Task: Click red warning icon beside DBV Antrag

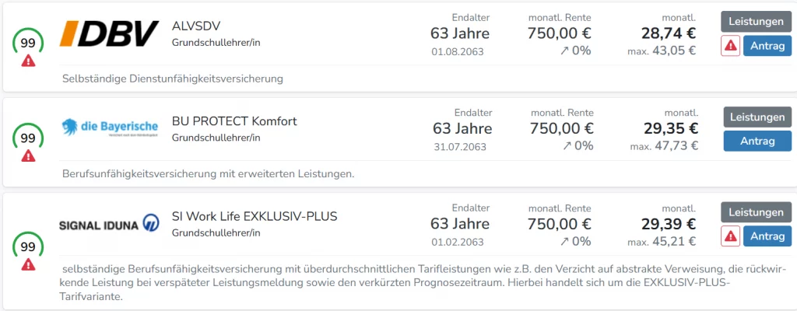Action: tap(731, 46)
